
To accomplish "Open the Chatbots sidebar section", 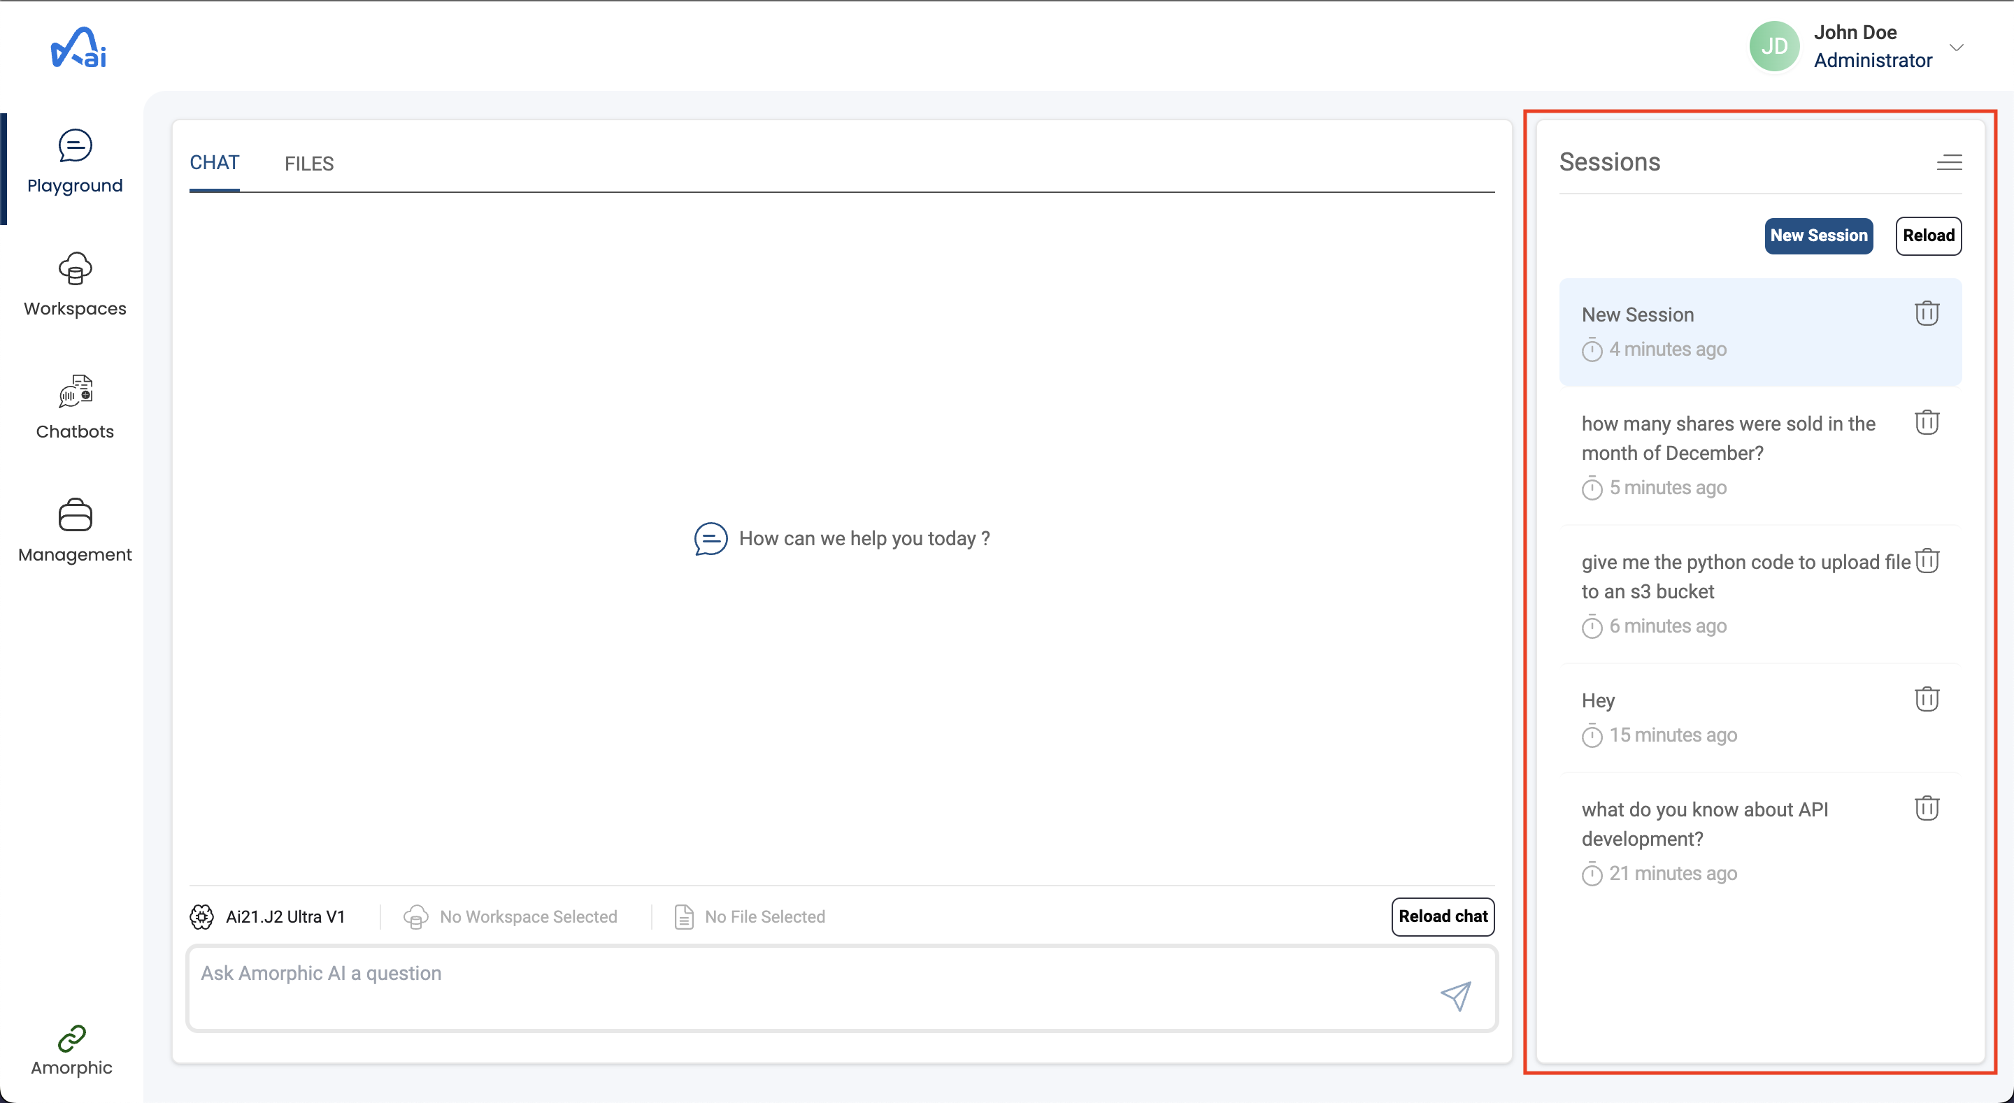I will tap(75, 408).
